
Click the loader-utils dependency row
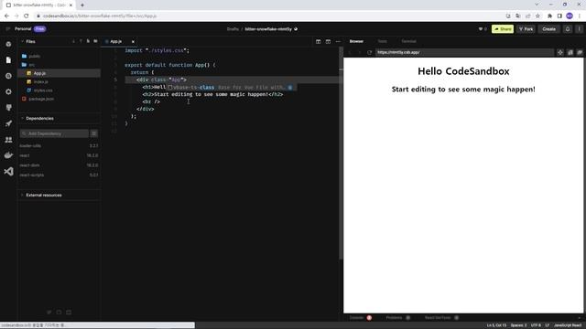[59, 146]
